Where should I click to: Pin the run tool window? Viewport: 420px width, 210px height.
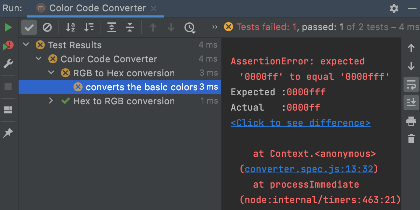pyautogui.click(x=8, y=133)
